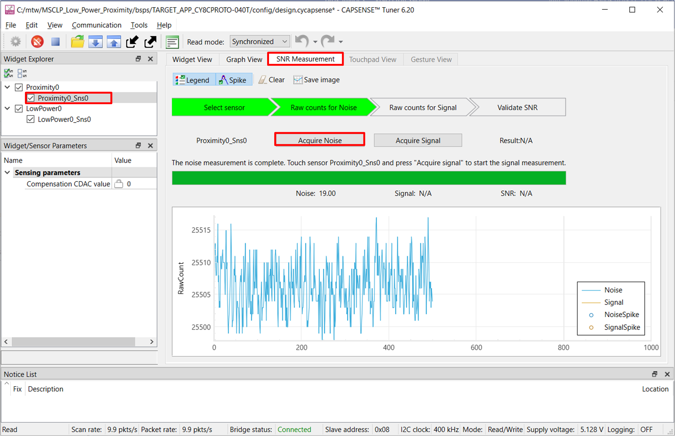Float the Widget/Sensor Parameters panel
Screen dimensions: 675x436
click(x=138, y=145)
